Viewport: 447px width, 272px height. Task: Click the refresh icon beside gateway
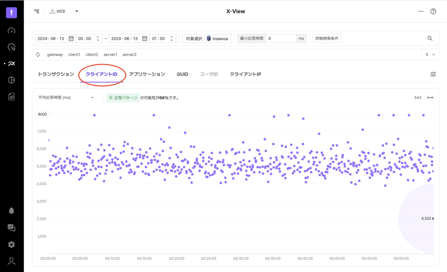point(38,55)
